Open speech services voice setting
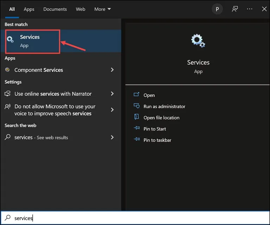270x225 pixels. click(60, 110)
